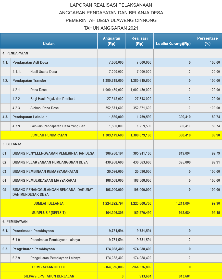The width and height of the screenshot is (222, 279).
Task: Click Pembinaan Kemasyarakatan anggaran 20,596,000
Action: 115,171
